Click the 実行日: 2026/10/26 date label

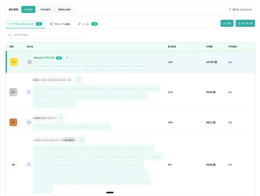(242, 10)
